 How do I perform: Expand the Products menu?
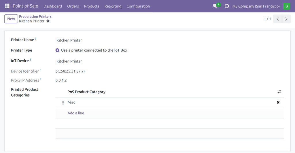[91, 6]
